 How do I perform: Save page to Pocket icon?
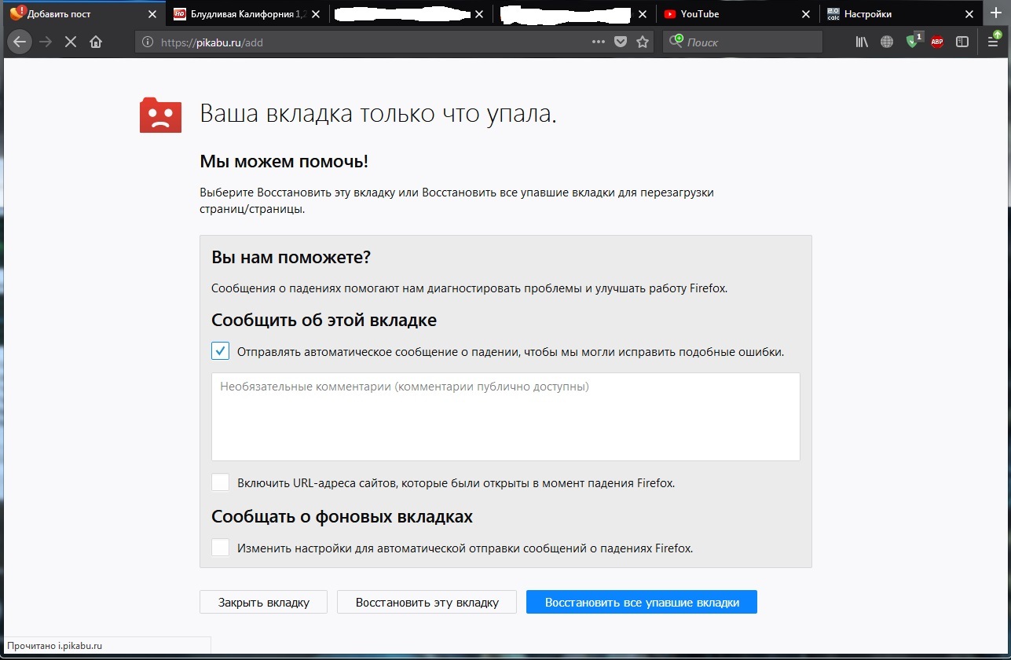621,42
